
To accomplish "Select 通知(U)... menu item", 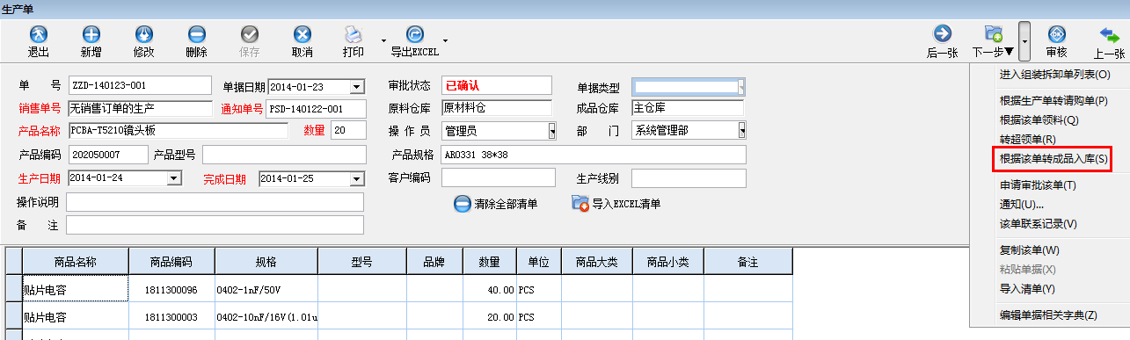I will [x=1022, y=205].
